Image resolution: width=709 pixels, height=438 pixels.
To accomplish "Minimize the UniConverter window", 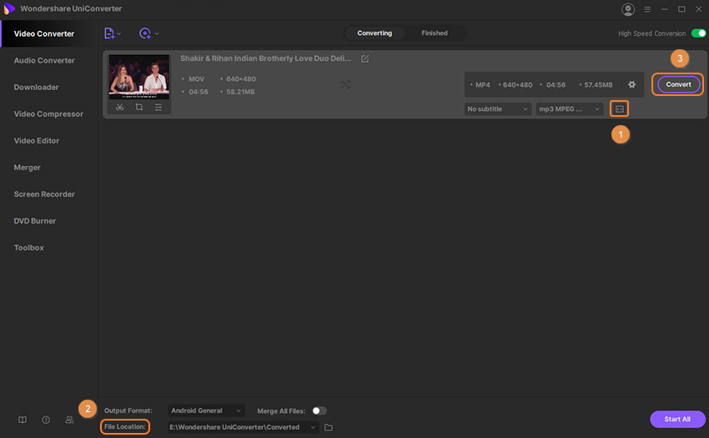I will pos(664,9).
